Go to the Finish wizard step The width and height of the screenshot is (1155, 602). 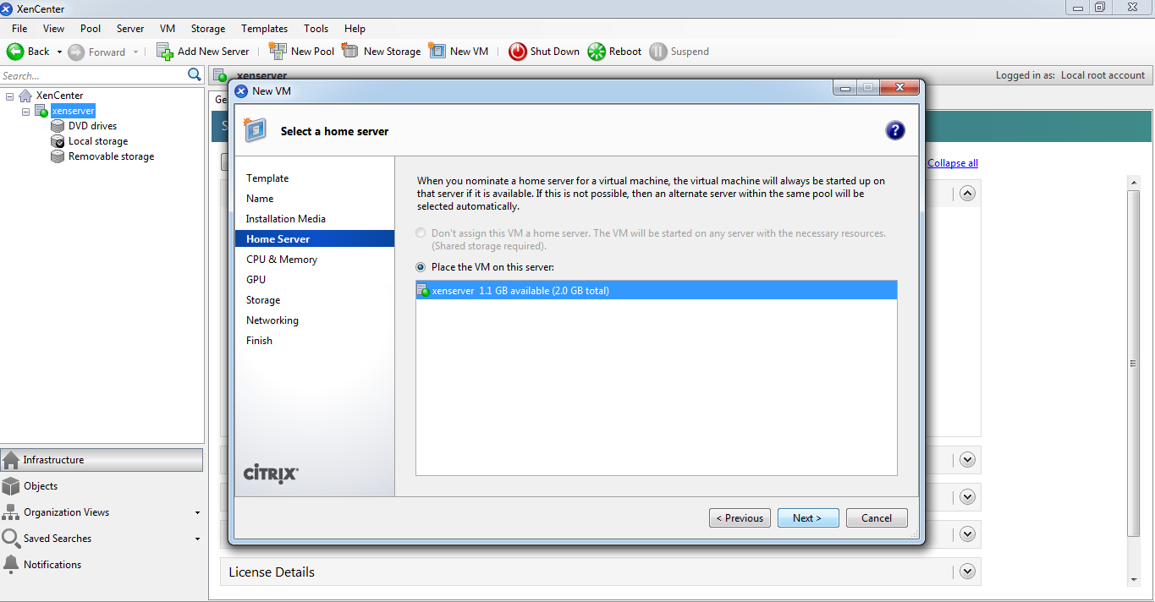point(259,341)
